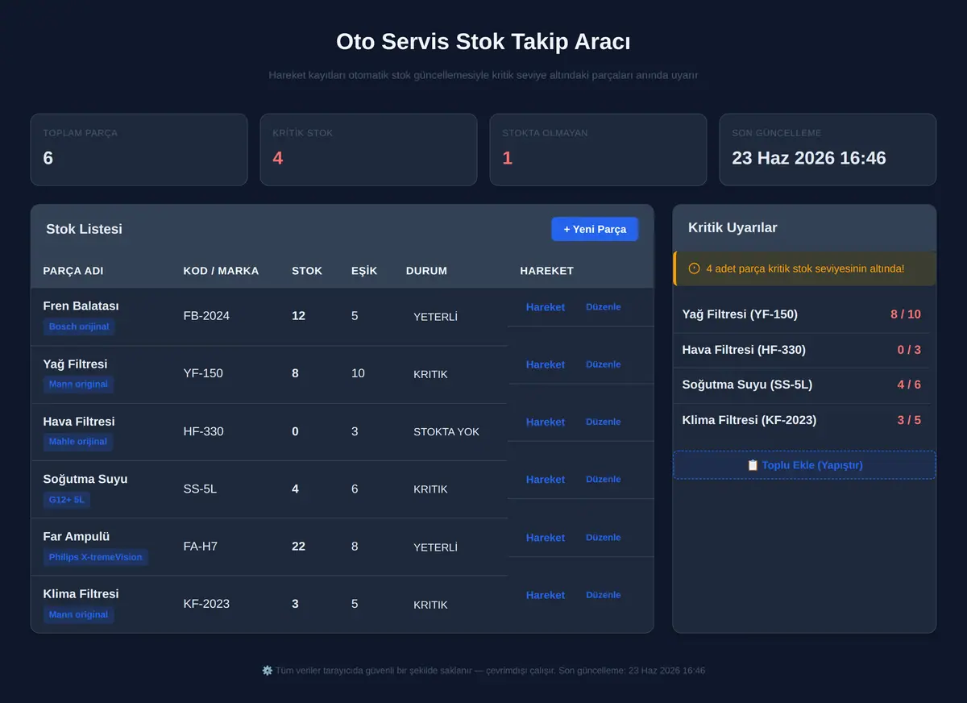Image resolution: width=967 pixels, height=703 pixels.
Task: Click the gear icon in the footer
Action: [x=268, y=671]
